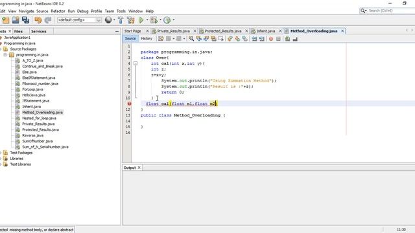Click the Comment icon in editor toolbar
Viewport: 415px width, 233px height.
click(287, 39)
